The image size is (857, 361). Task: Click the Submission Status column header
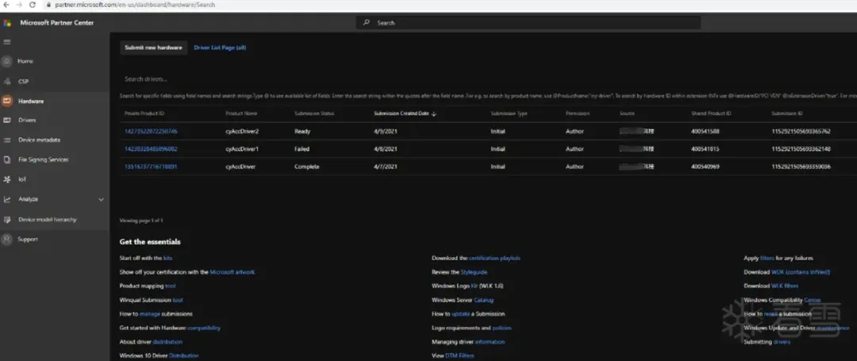pyautogui.click(x=313, y=113)
